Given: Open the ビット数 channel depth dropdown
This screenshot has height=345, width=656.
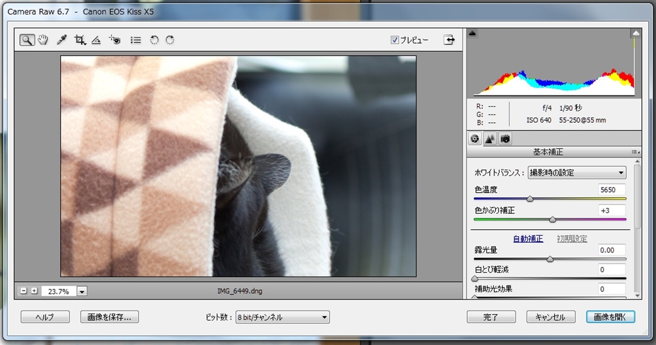Looking at the screenshot, I should 282,317.
